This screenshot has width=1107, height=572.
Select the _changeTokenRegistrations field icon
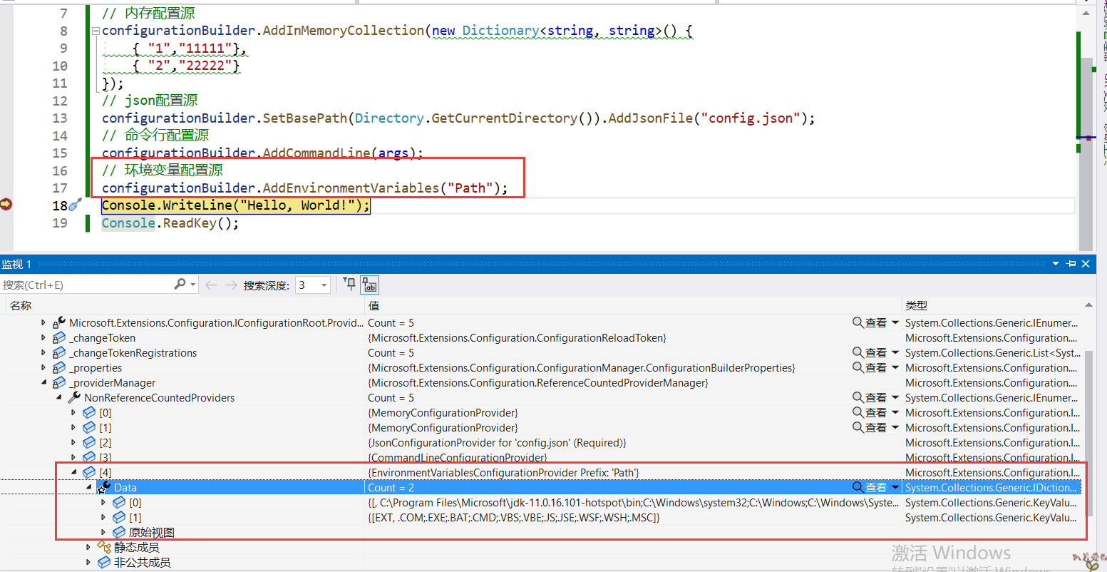59,353
